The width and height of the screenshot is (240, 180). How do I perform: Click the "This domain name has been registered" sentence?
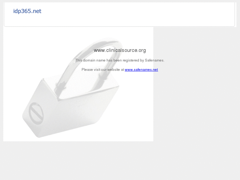(120, 60)
